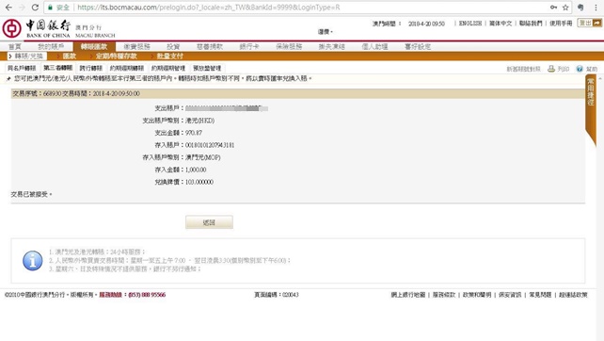The height and width of the screenshot is (341, 604).
Task: Click the browser extension icon beside the star
Action: [x=580, y=8]
